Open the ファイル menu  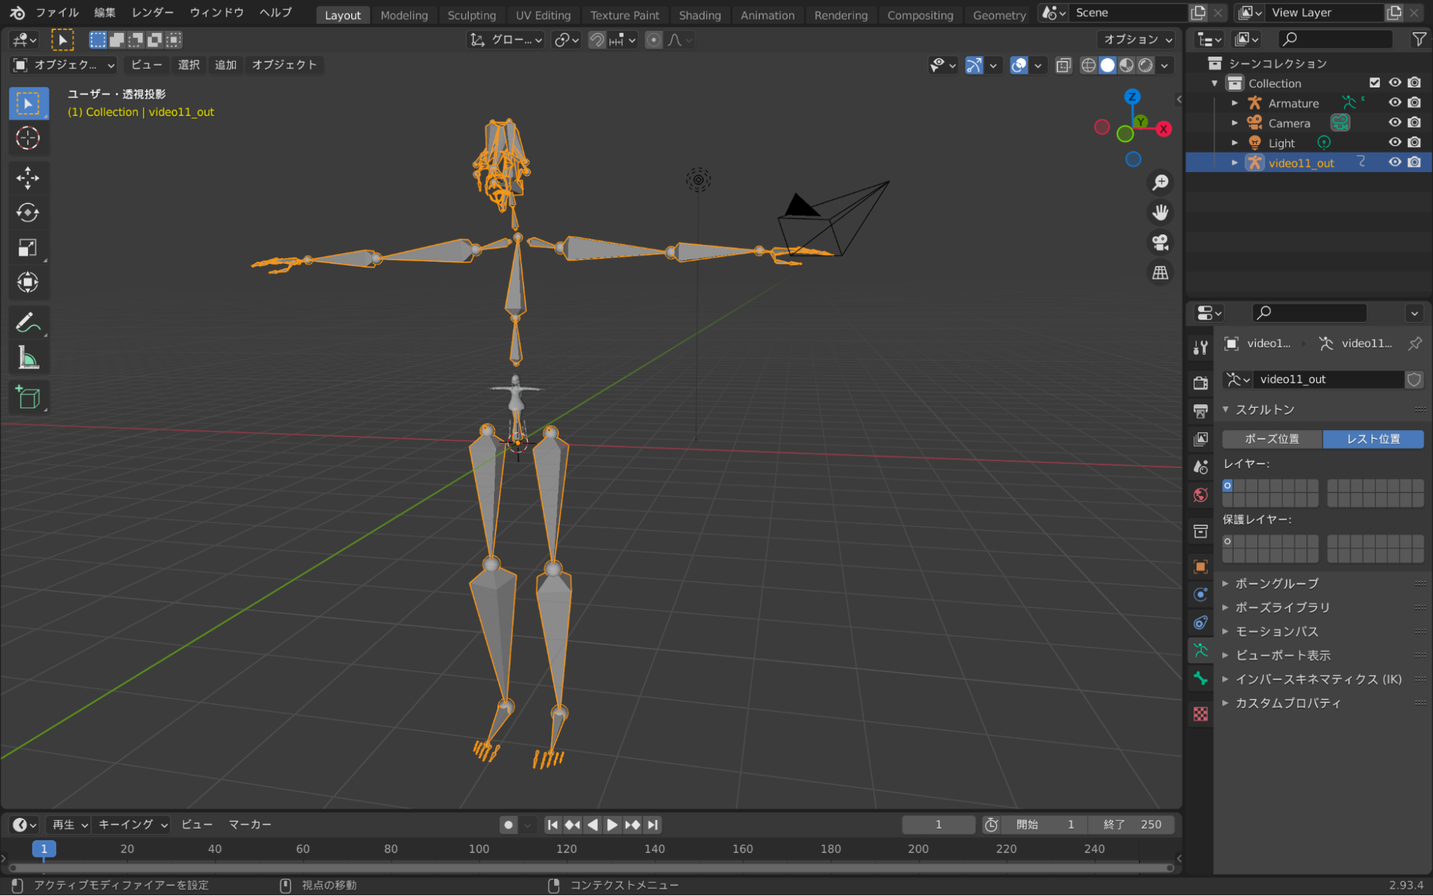coord(57,12)
